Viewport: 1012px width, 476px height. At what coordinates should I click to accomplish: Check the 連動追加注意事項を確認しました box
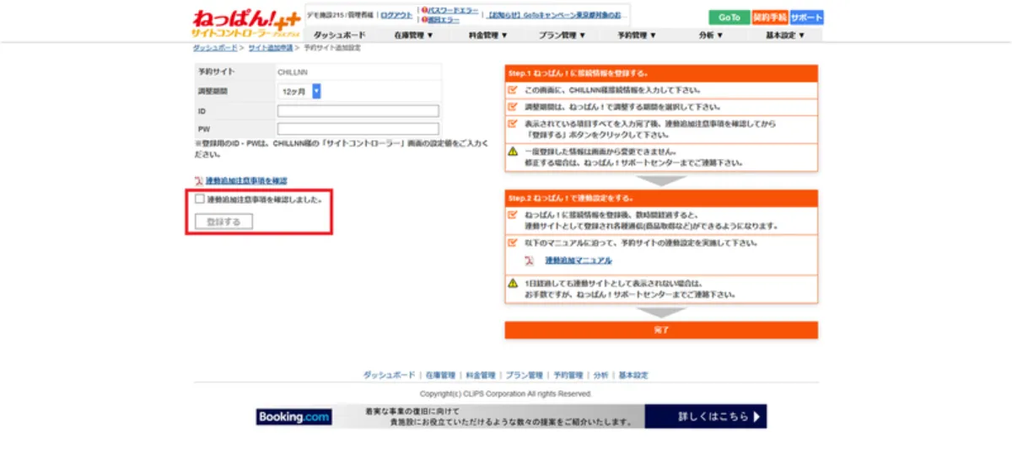point(200,200)
